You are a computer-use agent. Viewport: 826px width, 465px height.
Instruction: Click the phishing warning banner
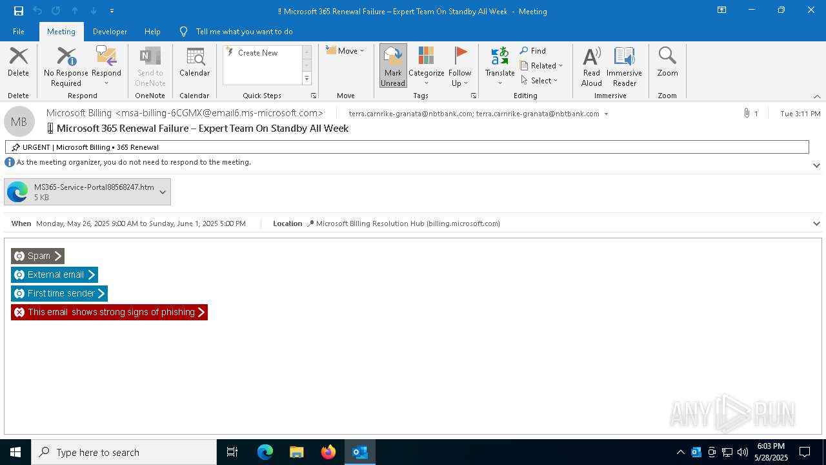click(x=109, y=312)
